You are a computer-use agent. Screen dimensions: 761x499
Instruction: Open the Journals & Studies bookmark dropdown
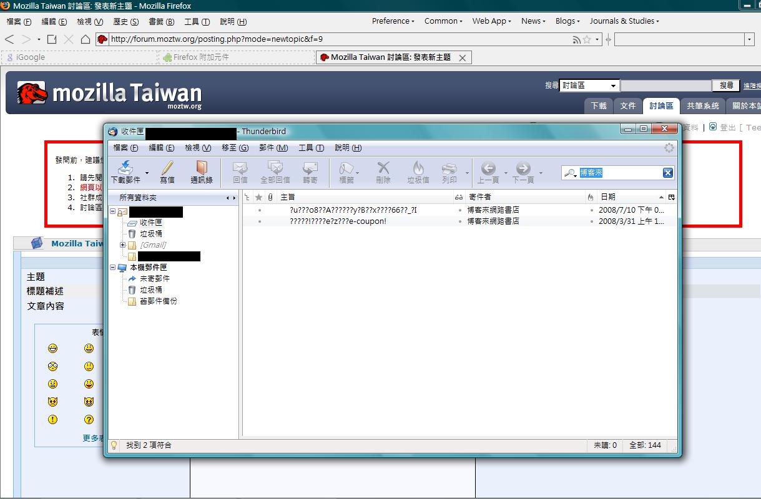(624, 21)
